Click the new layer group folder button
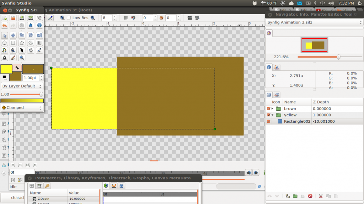The height and width of the screenshot is (204, 364). tap(295, 196)
